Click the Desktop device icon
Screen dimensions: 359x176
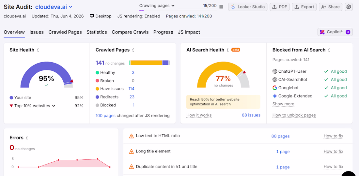pyautogui.click(x=92, y=16)
